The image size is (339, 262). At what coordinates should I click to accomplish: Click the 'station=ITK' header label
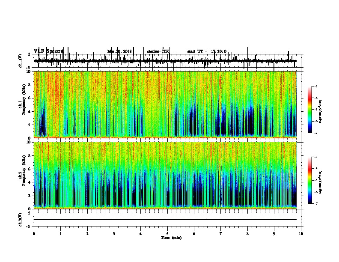158,51
